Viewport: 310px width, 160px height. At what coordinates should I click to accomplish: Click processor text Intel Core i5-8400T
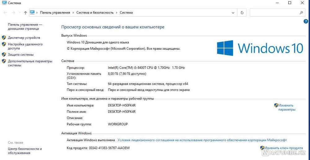click(x=146, y=68)
